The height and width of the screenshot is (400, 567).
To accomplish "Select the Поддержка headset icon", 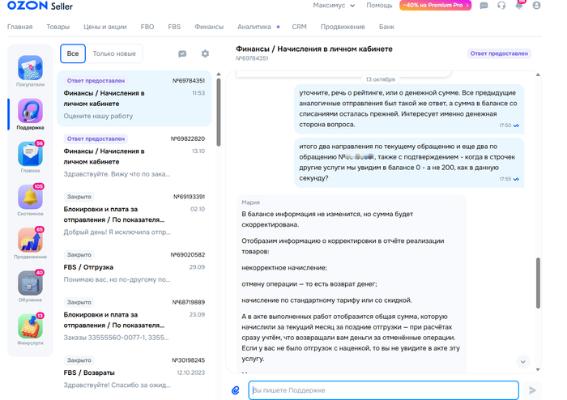I will click(x=30, y=113).
